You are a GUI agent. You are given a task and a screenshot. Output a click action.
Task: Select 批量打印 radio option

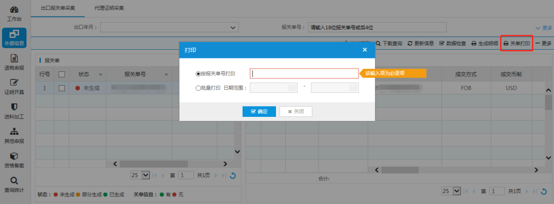(198, 88)
